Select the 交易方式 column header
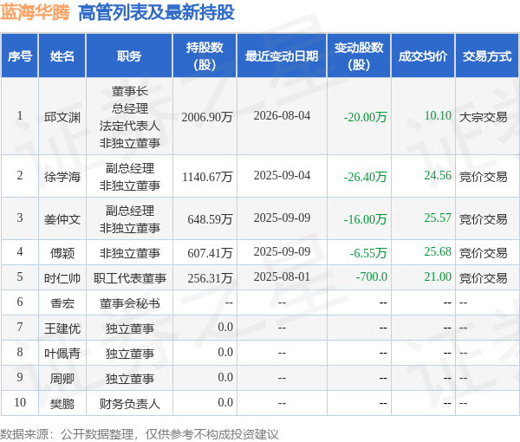 tap(487, 56)
